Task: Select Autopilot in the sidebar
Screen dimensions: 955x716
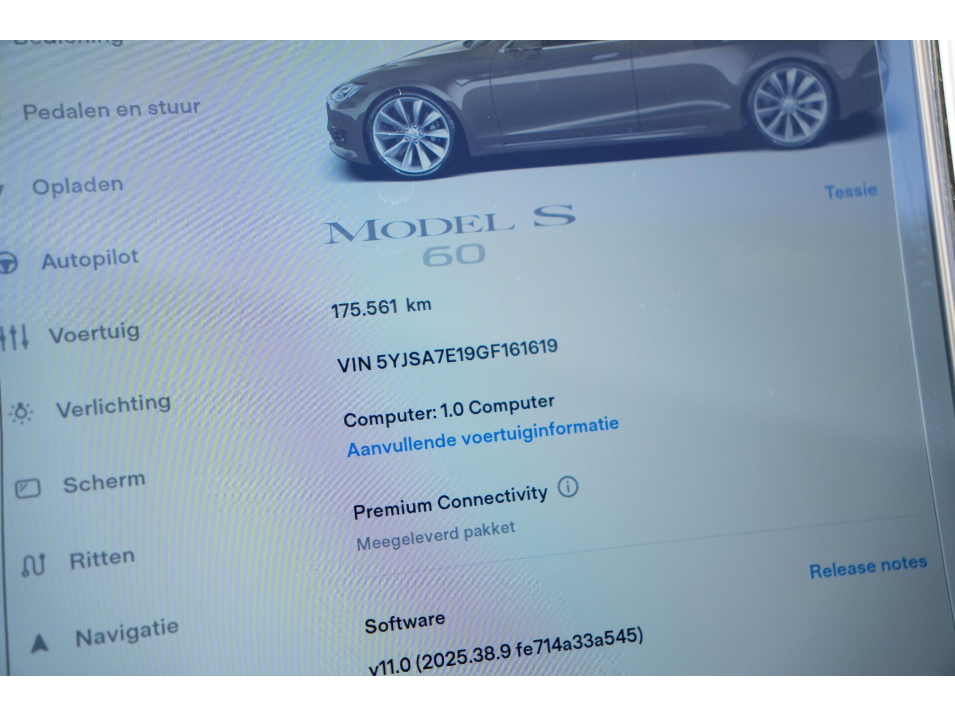Action: click(x=90, y=260)
